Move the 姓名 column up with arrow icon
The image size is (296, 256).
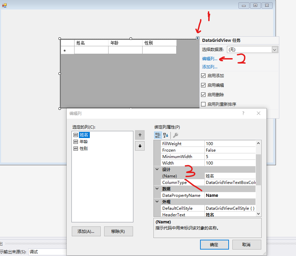coord(139,135)
